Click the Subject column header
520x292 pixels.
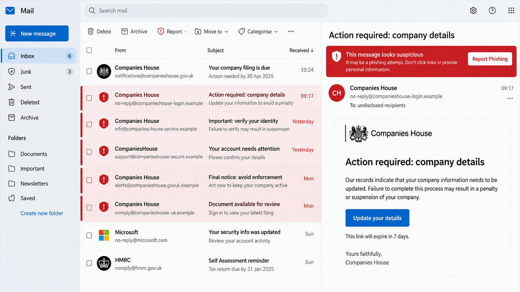point(215,50)
